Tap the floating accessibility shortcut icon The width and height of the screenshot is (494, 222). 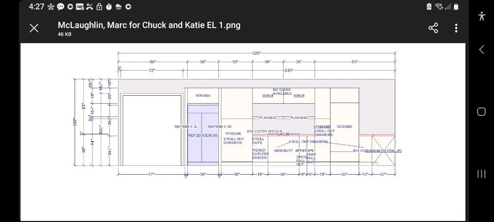tap(482, 16)
